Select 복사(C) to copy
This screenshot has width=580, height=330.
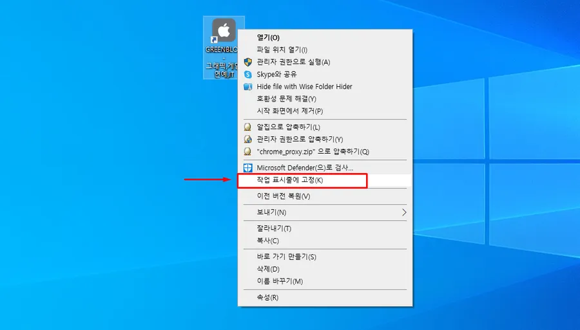click(325, 241)
